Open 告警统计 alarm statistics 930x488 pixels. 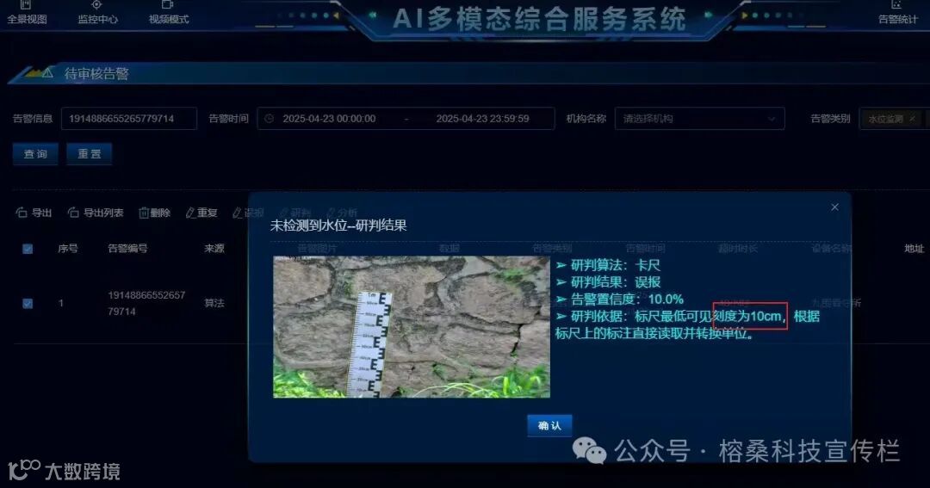click(x=897, y=13)
